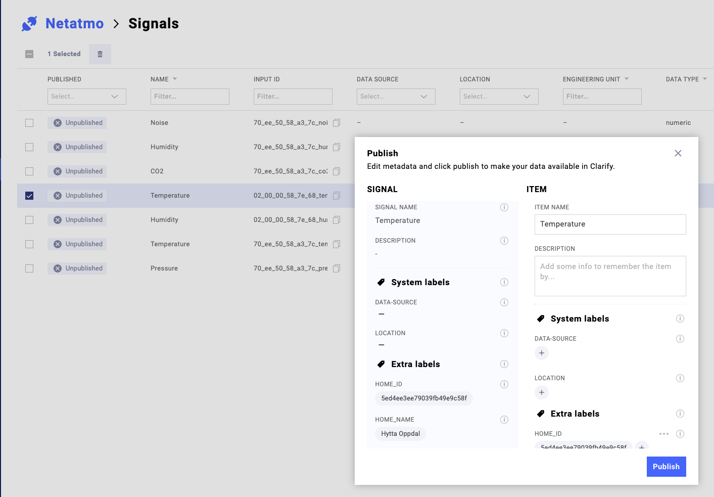Copy input ID of Noise signal
The width and height of the screenshot is (714, 497).
[x=337, y=123]
